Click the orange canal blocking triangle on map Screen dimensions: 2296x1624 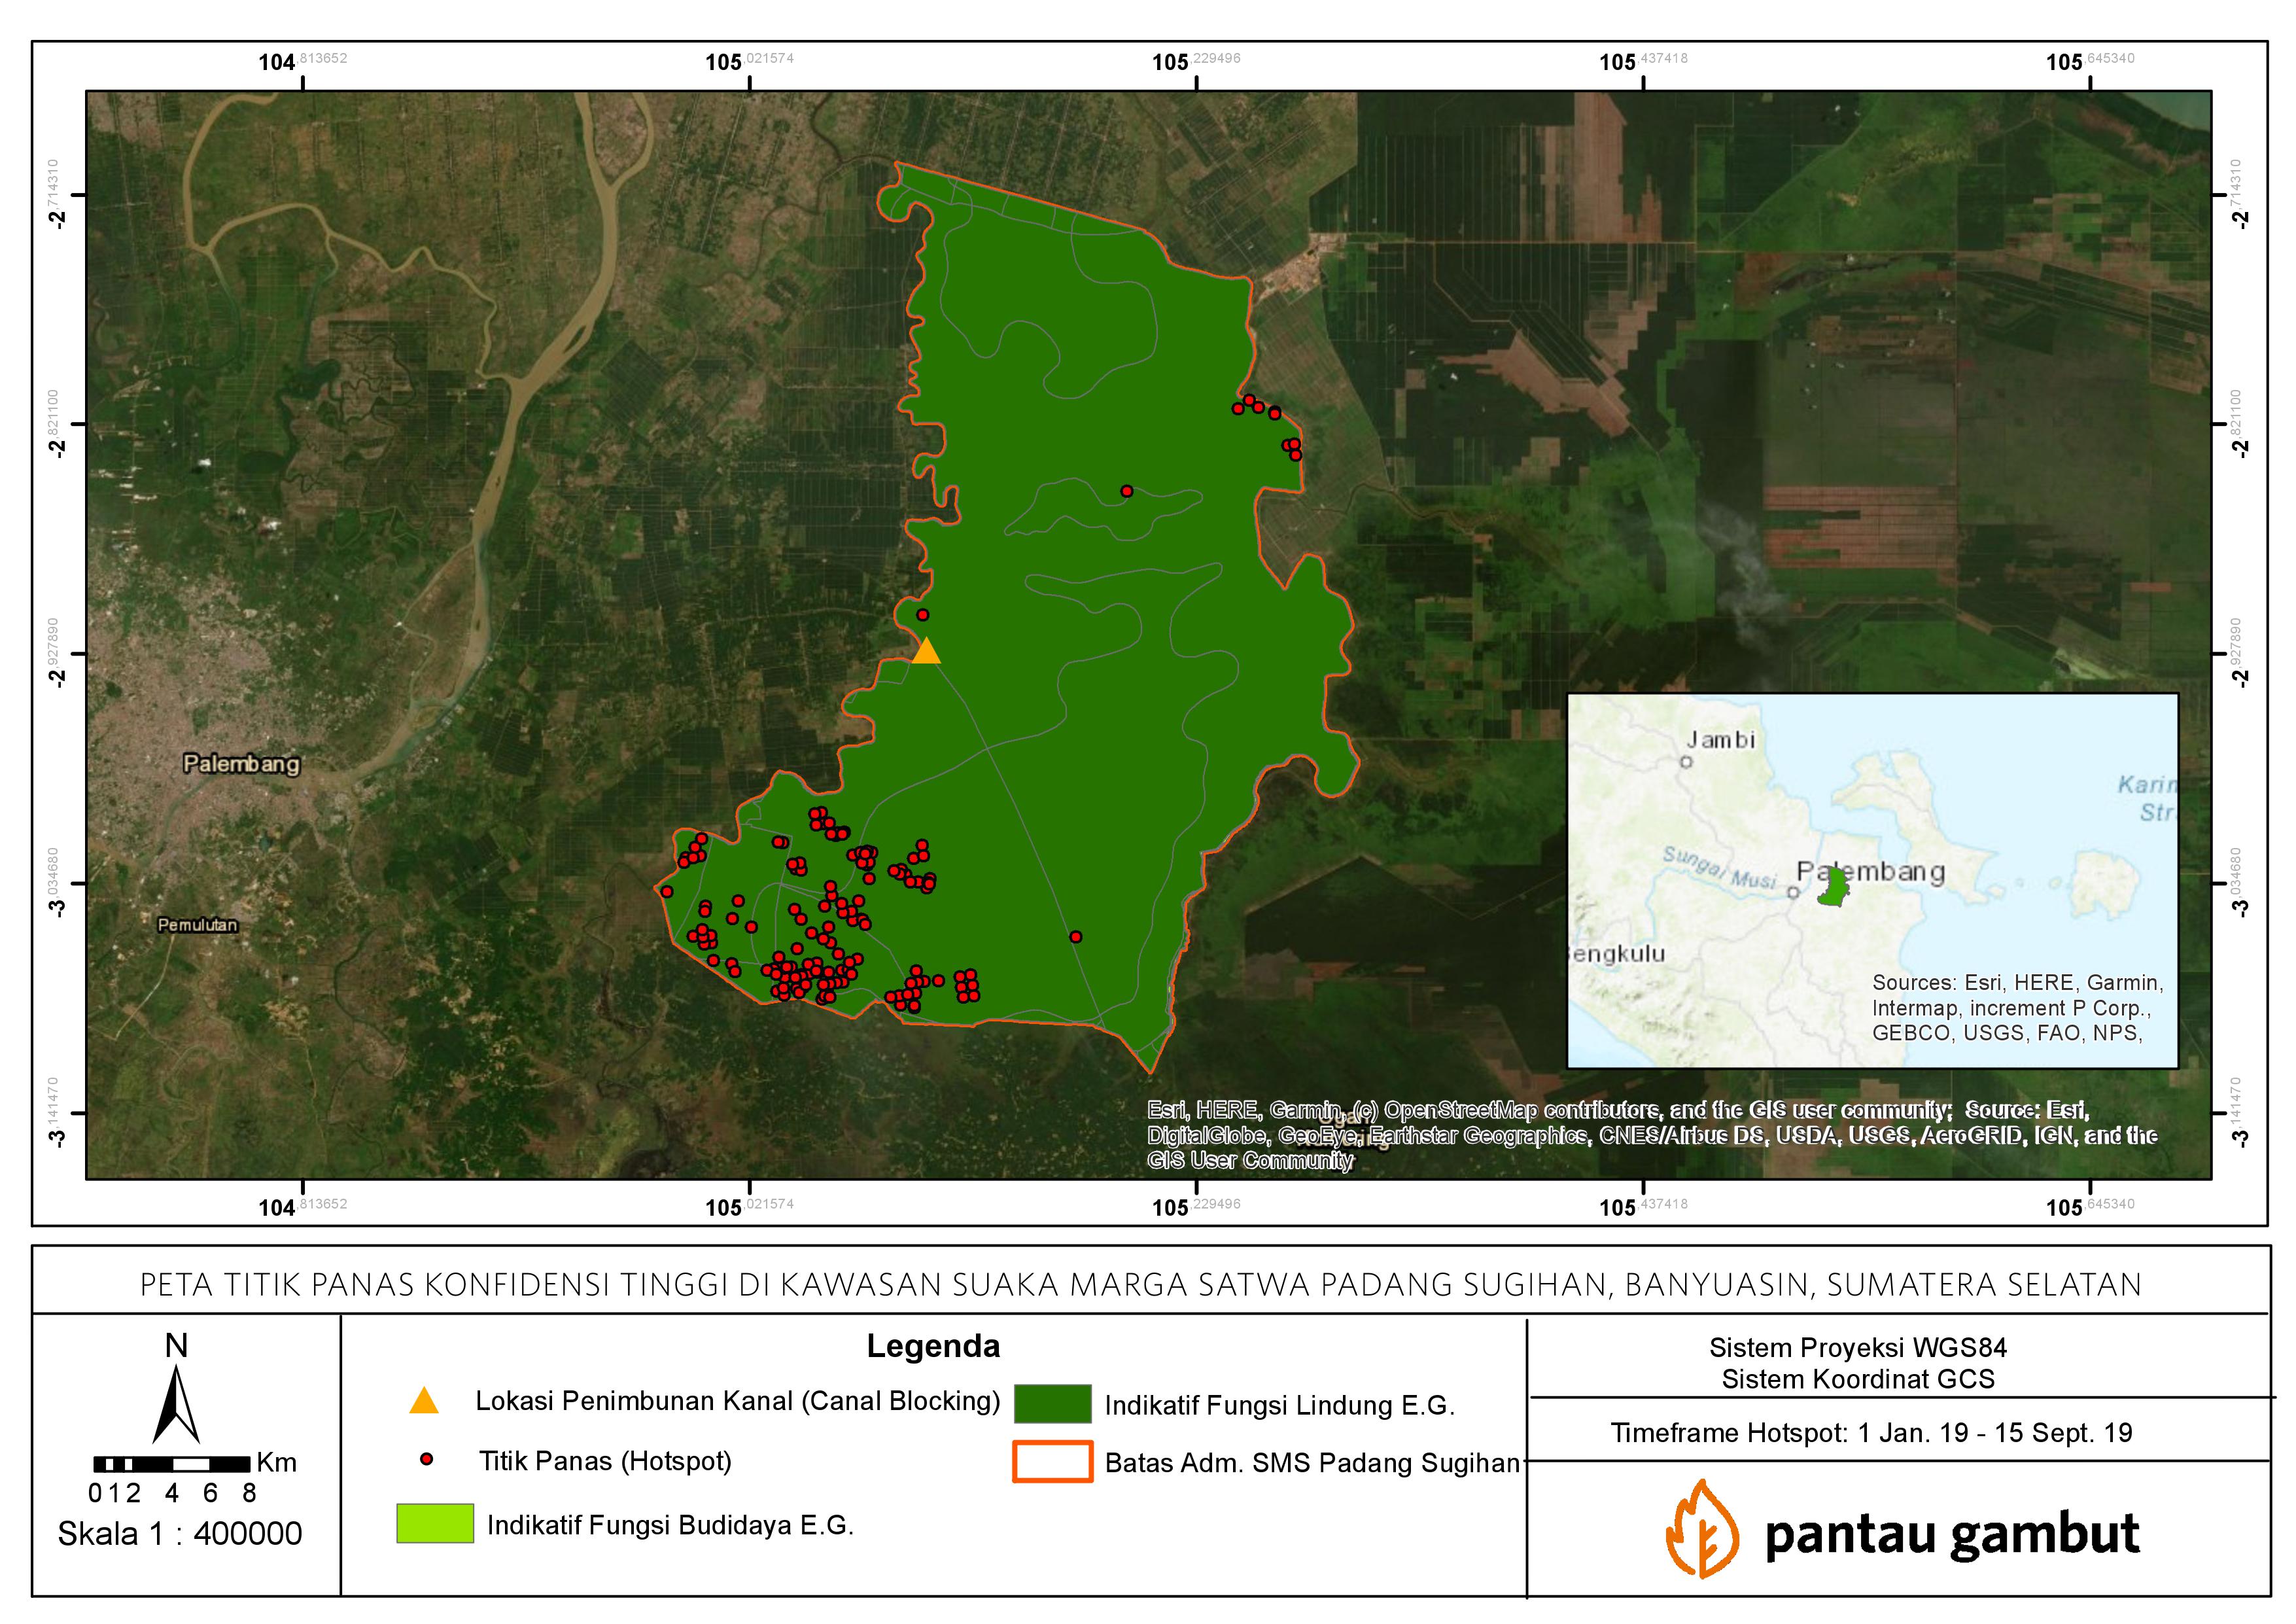coord(927,652)
